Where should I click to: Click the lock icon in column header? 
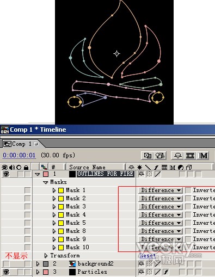pos(26,167)
